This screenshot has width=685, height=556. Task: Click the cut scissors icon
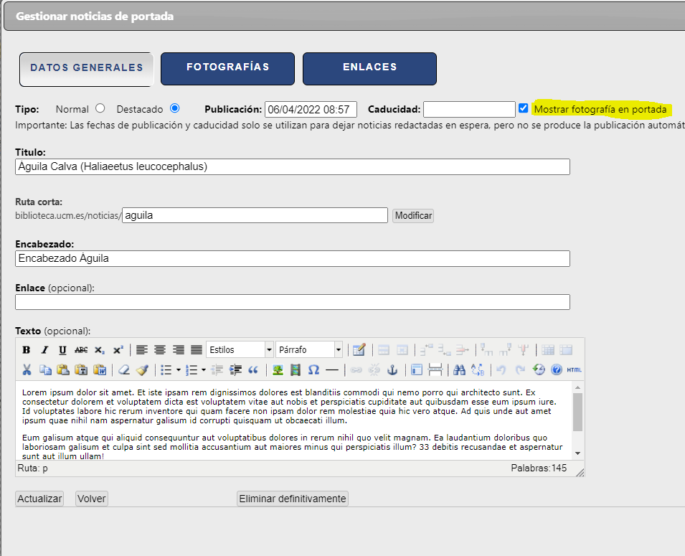[27, 370]
